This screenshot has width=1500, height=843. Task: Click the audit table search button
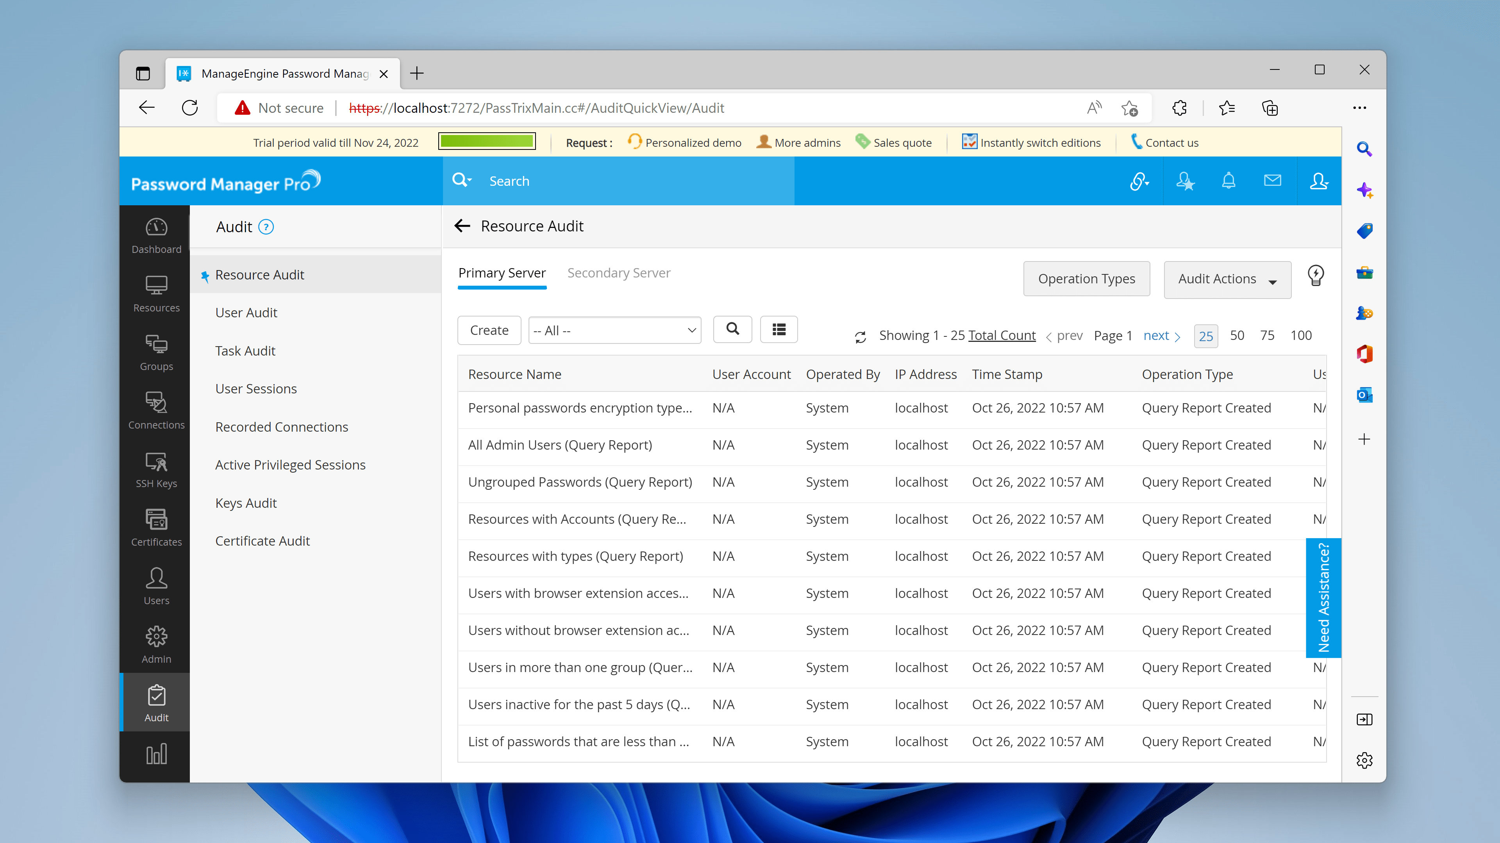click(732, 329)
